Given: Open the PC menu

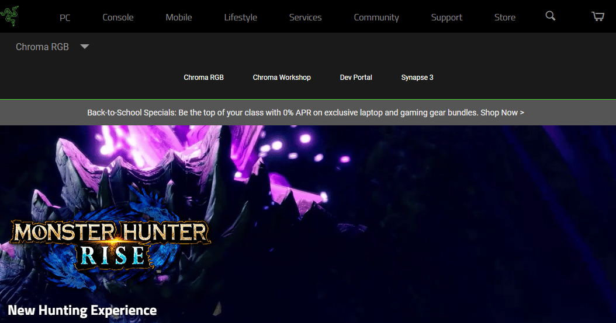Looking at the screenshot, I should click(65, 17).
